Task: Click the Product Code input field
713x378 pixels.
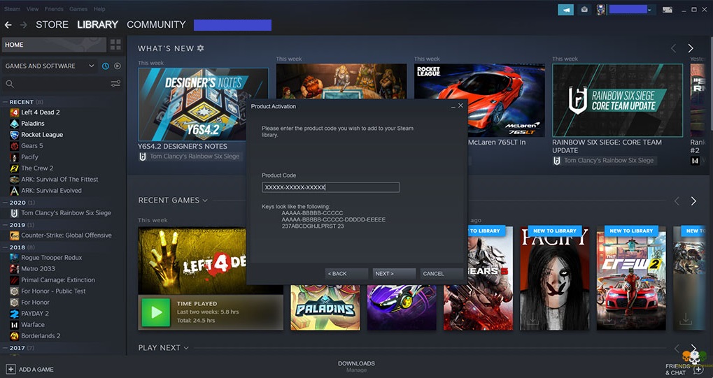Action: [330, 187]
